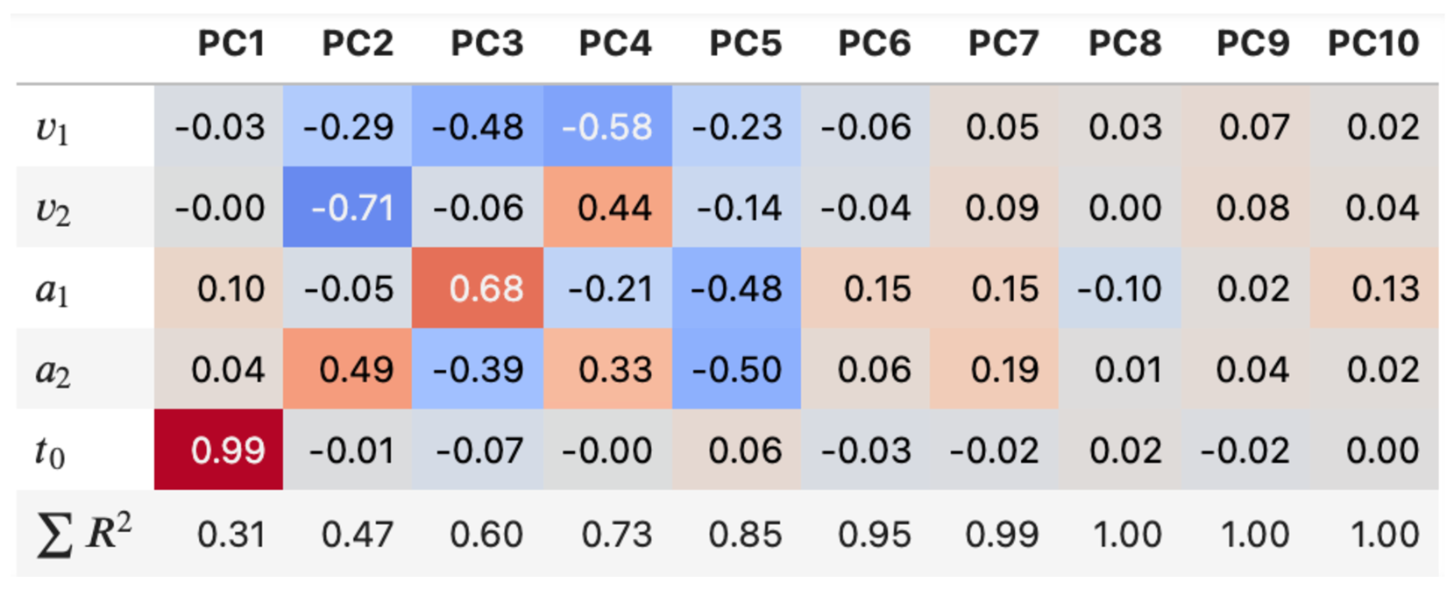Select the ΣR² row label
This screenshot has width=1454, height=589.
[84, 535]
